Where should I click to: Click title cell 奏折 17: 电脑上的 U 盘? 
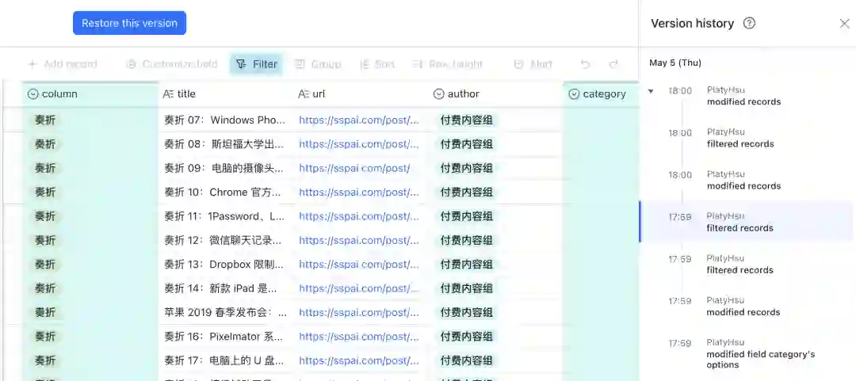227,360
